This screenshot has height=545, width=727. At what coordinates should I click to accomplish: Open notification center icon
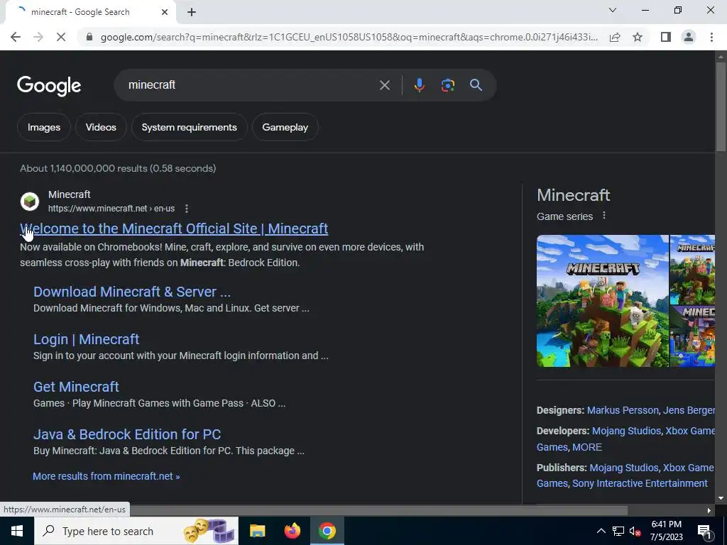click(704, 531)
